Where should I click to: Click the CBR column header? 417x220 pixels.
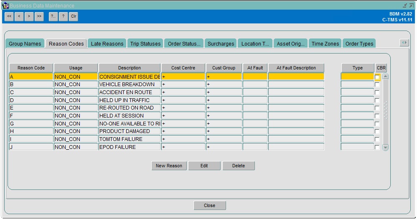381,68
